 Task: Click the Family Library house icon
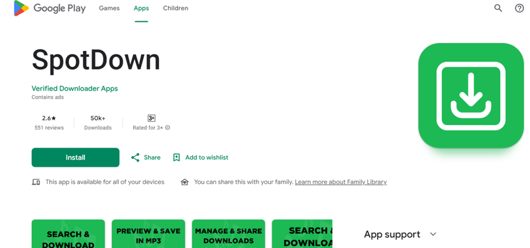pyautogui.click(x=184, y=183)
